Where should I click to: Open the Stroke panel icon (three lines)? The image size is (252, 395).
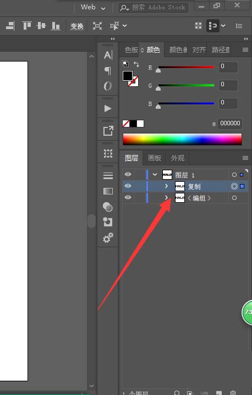click(108, 176)
